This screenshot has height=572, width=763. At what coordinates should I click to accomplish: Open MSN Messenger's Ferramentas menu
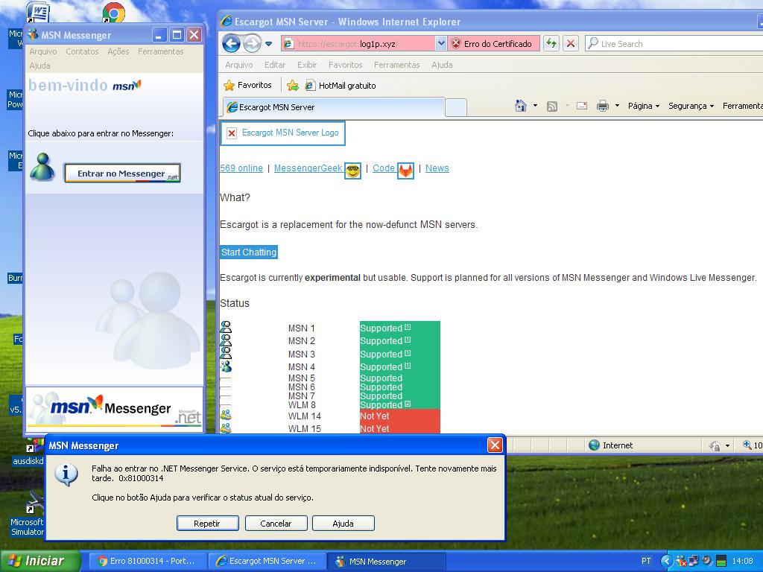point(161,51)
